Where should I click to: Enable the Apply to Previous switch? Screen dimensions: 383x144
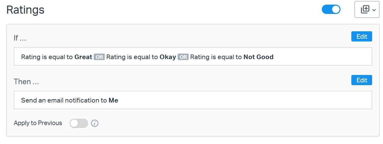79,123
